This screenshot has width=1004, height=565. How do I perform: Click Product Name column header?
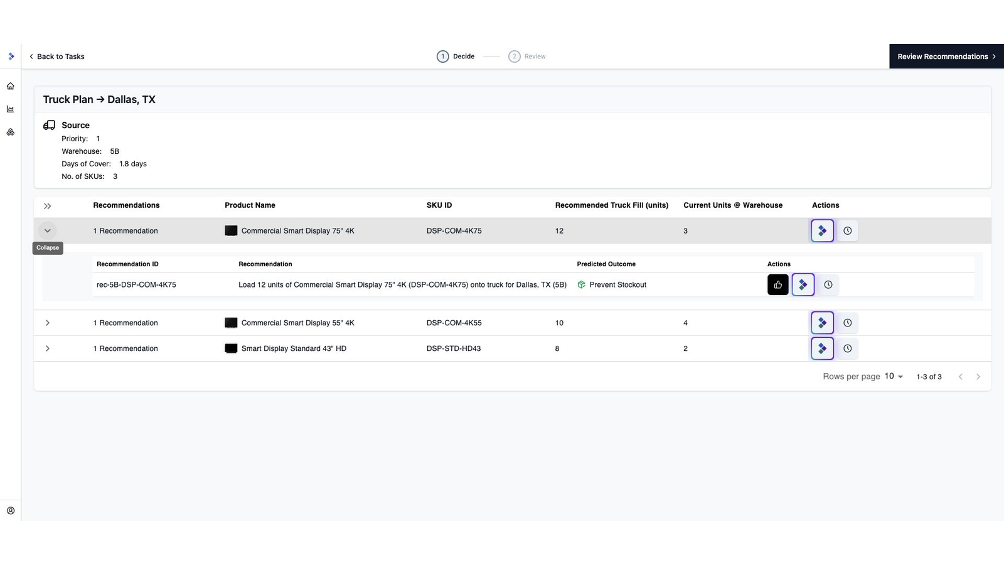pos(250,205)
